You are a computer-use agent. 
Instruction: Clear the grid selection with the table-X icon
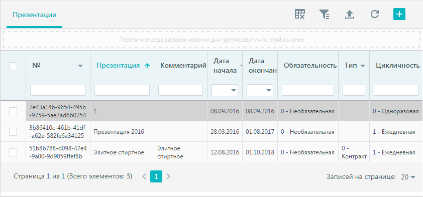point(300,14)
